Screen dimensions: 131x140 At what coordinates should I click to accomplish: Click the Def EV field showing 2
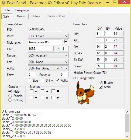coord(109,47)
